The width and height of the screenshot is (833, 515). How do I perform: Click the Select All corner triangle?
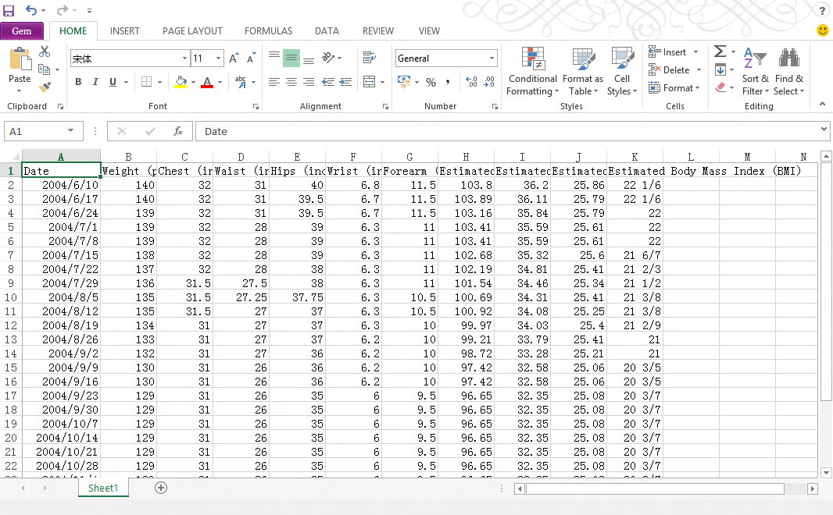pos(16,157)
